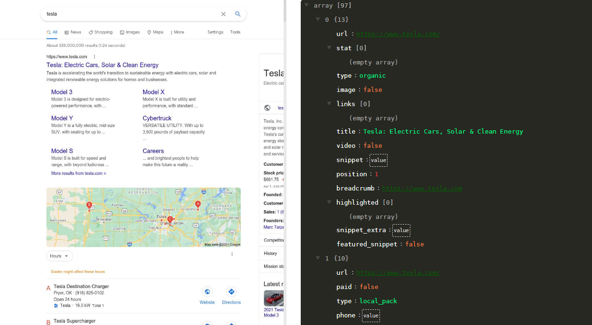
Task: Collapse the root array [97] node
Action: [x=306, y=5]
